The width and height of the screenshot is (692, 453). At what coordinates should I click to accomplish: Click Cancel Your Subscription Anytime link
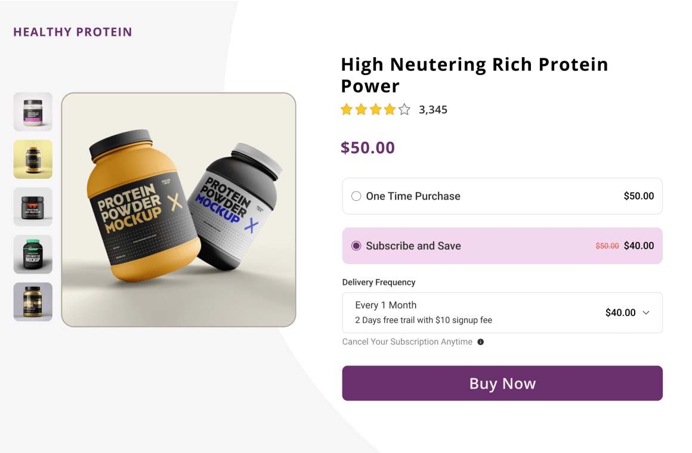click(407, 342)
